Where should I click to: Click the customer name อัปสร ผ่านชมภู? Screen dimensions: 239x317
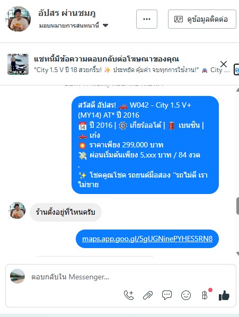67,13
